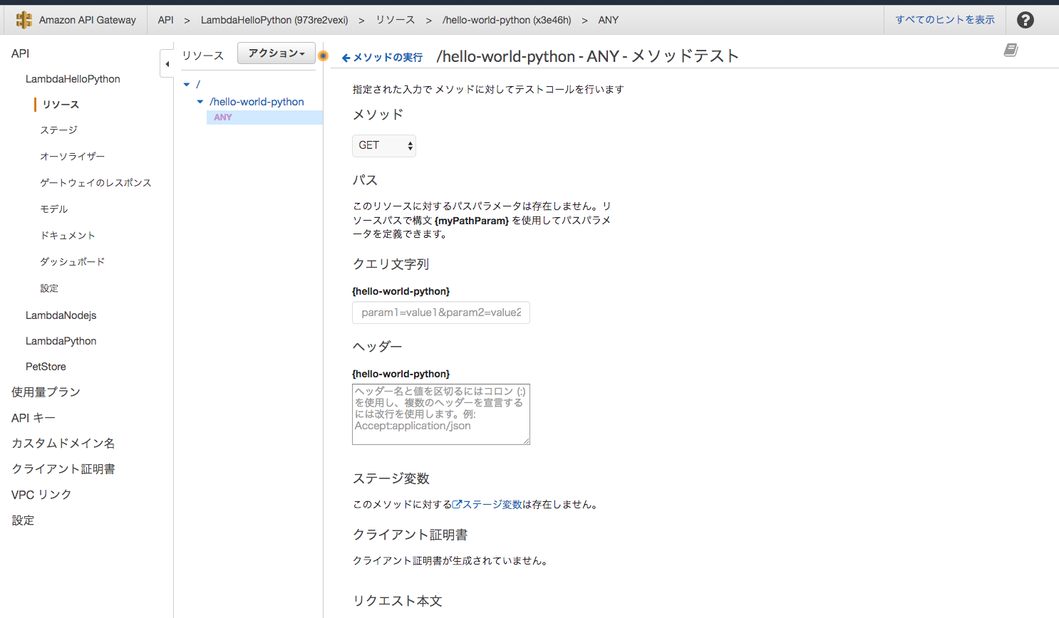Open カスタムドメイン名 in sidebar
The height and width of the screenshot is (618, 1059).
(63, 444)
